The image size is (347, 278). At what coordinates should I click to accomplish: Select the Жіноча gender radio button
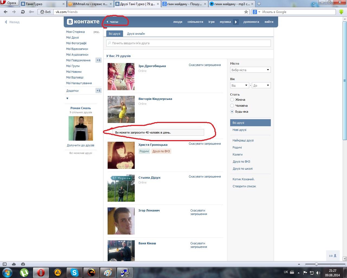(232, 100)
